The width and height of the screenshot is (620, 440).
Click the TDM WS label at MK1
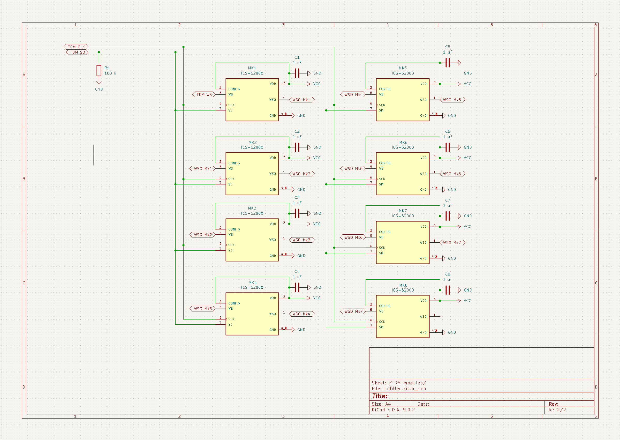coord(204,95)
